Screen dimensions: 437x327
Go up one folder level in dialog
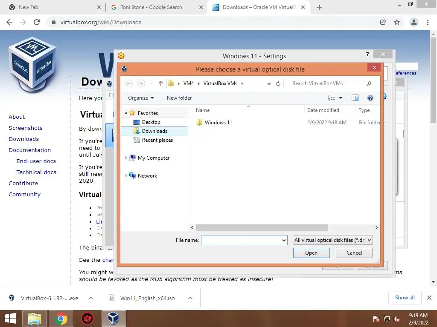click(x=161, y=83)
